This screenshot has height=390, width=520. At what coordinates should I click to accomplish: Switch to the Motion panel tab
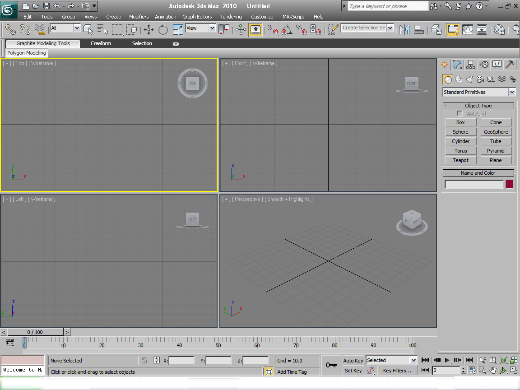(x=484, y=65)
